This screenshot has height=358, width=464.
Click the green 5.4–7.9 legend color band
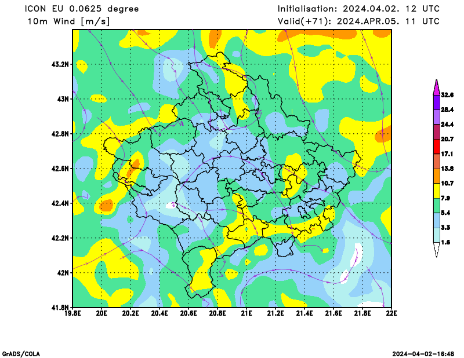tap(437, 206)
